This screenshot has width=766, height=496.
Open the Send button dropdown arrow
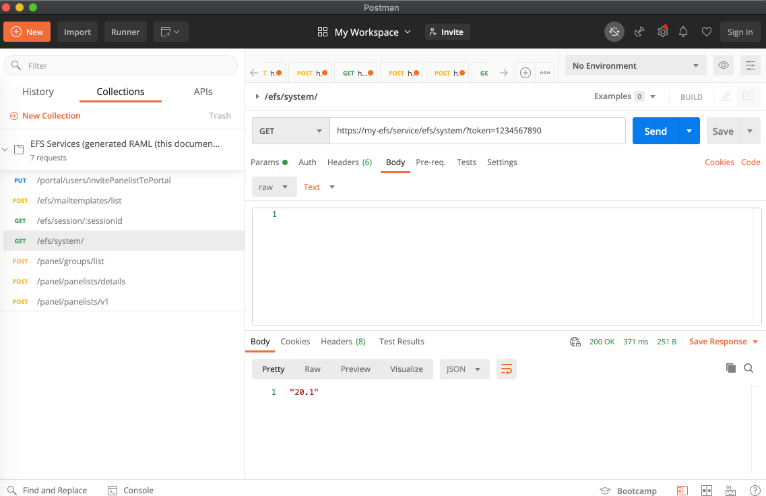[689, 131]
